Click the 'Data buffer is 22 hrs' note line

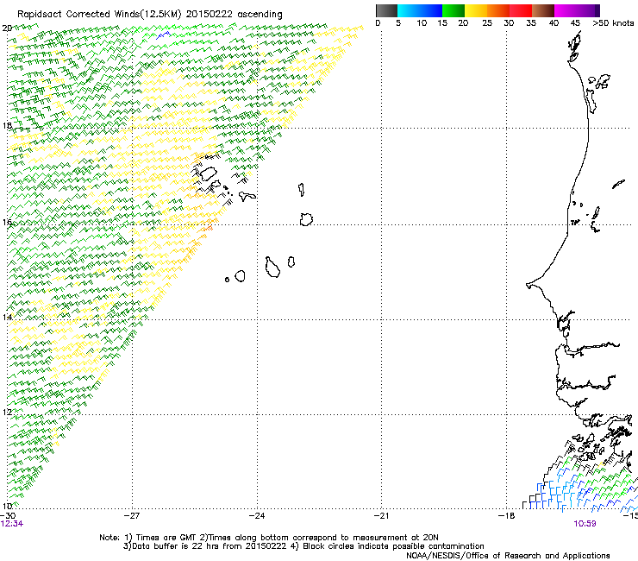(303, 546)
